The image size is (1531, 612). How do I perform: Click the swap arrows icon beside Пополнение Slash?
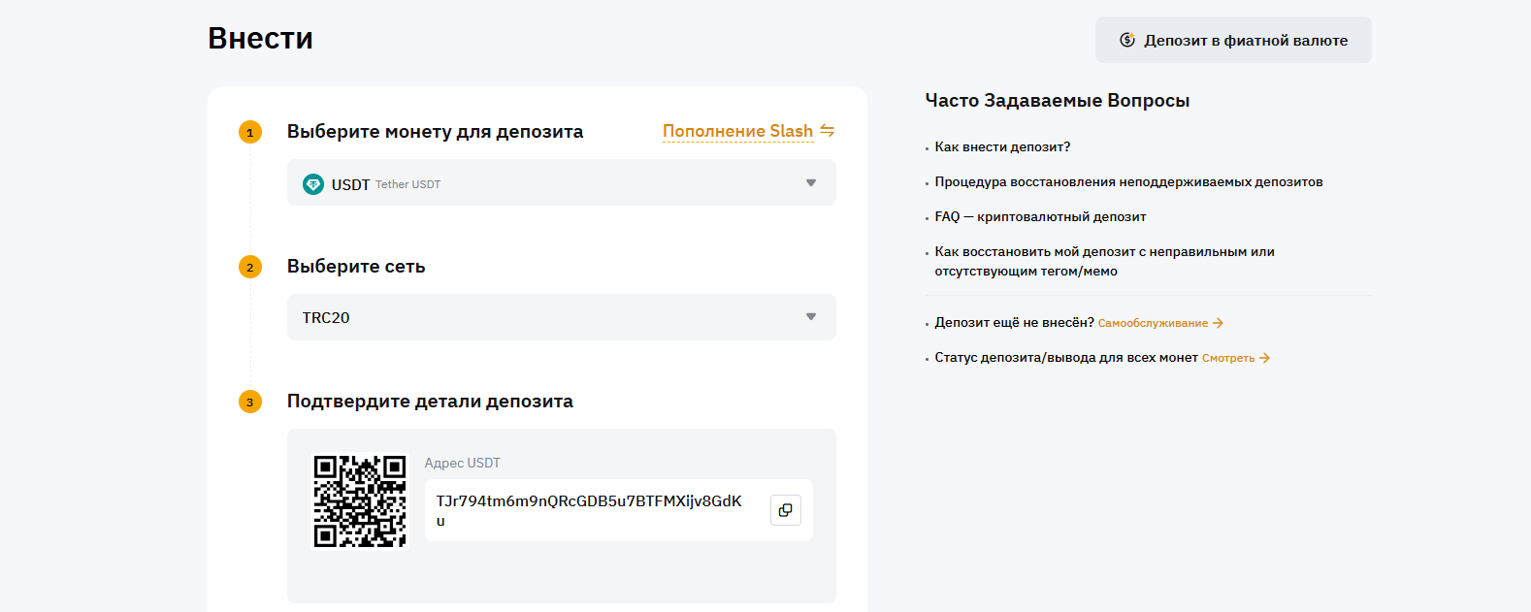click(827, 131)
